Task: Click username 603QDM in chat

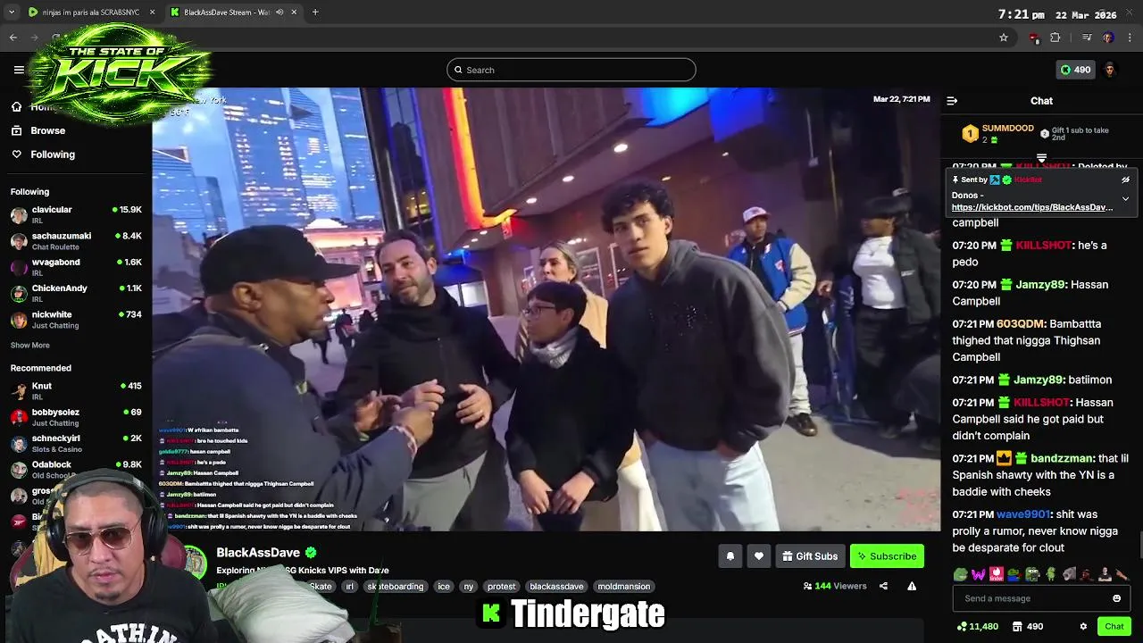Action: pyautogui.click(x=1021, y=323)
